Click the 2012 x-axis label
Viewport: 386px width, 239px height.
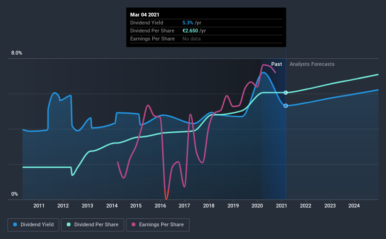tap(63, 206)
